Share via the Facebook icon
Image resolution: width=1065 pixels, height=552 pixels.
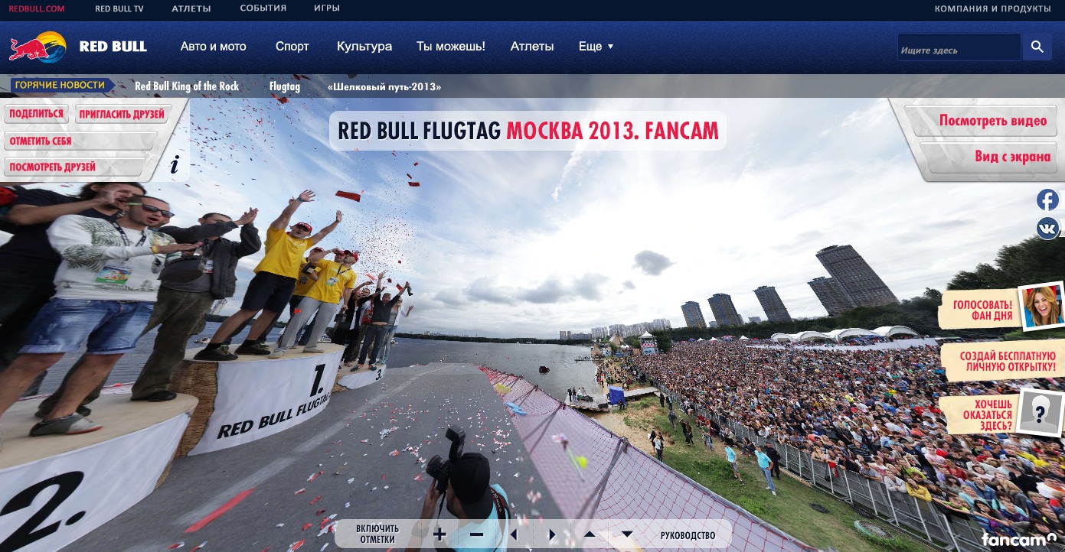coord(1047,200)
